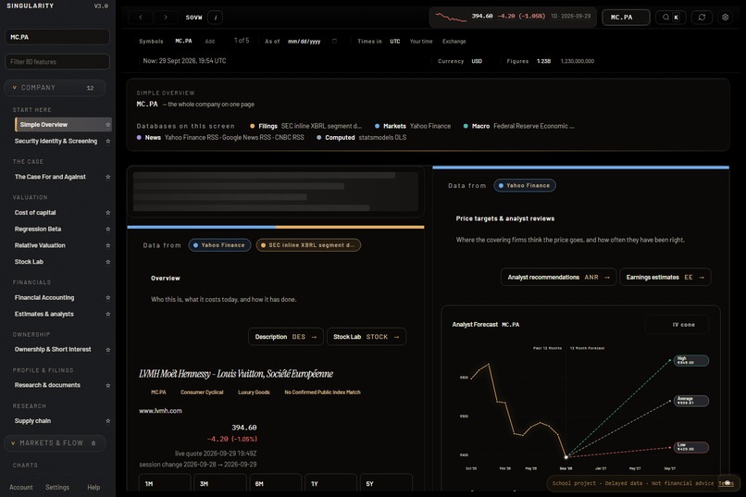This screenshot has width=746, height=497.
Task: Click the star next to Stock Lab sidebar item
Action: 108,262
